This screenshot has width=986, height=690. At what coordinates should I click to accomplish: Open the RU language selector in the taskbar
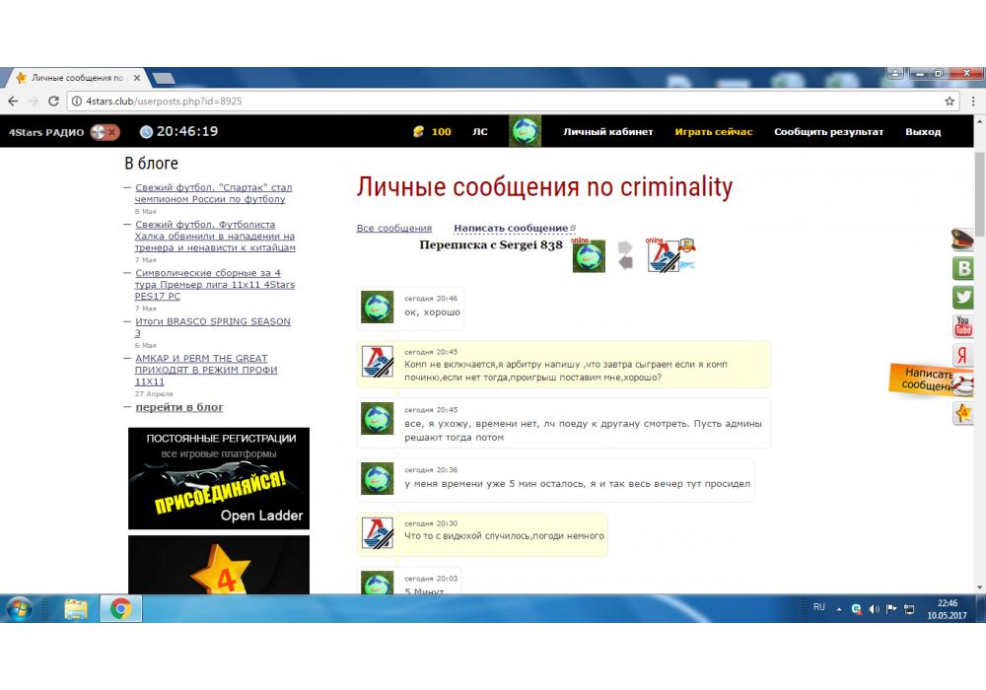coord(818,608)
